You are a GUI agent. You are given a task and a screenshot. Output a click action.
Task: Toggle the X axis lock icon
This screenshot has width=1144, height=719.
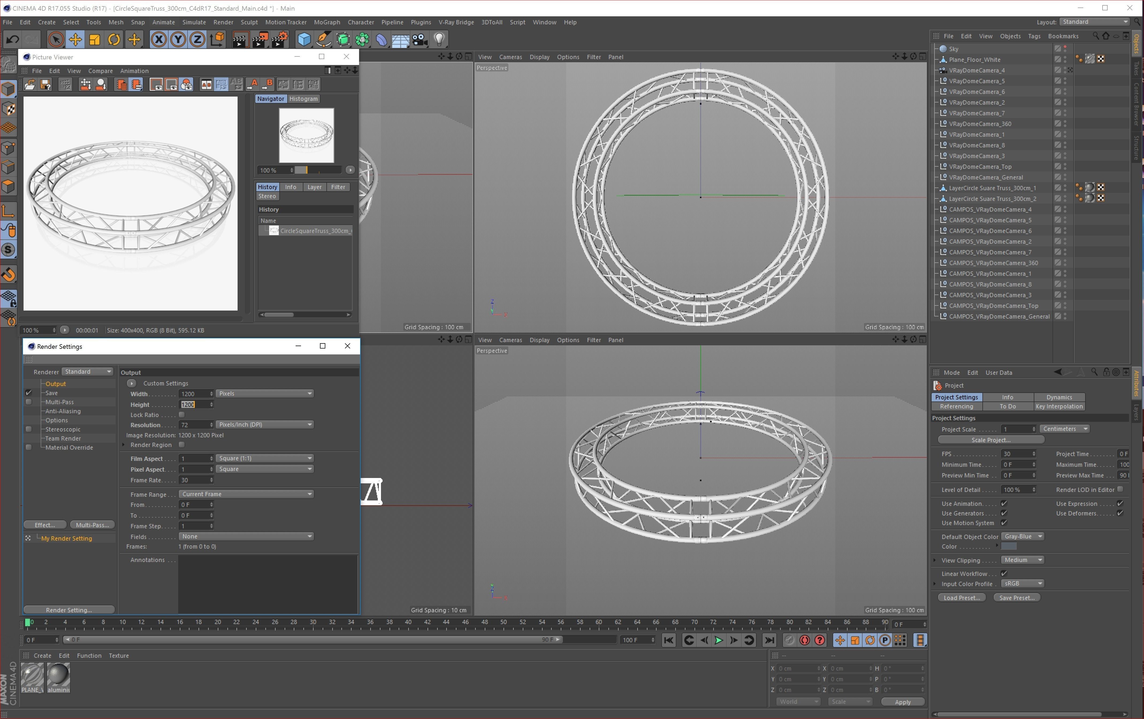click(159, 39)
